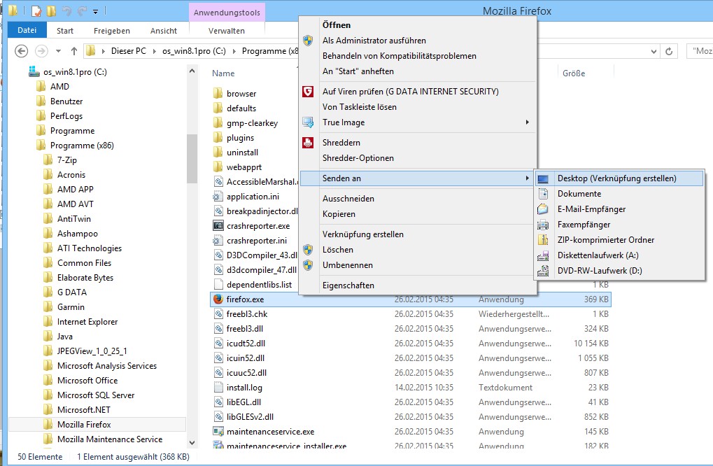Select the browser folder in the file list

pos(241,94)
